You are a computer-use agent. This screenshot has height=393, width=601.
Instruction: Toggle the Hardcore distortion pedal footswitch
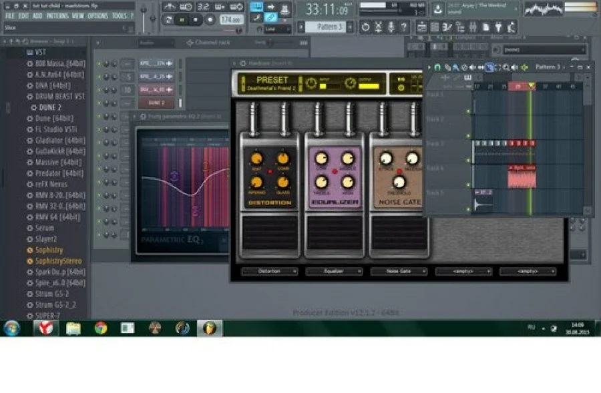270,233
